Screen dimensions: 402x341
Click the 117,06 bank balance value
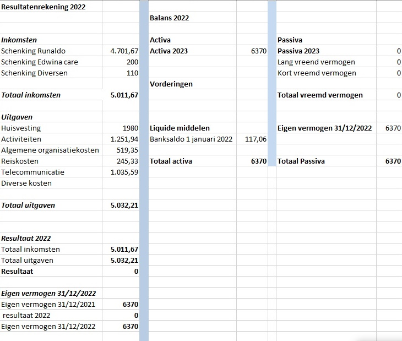(x=255, y=139)
